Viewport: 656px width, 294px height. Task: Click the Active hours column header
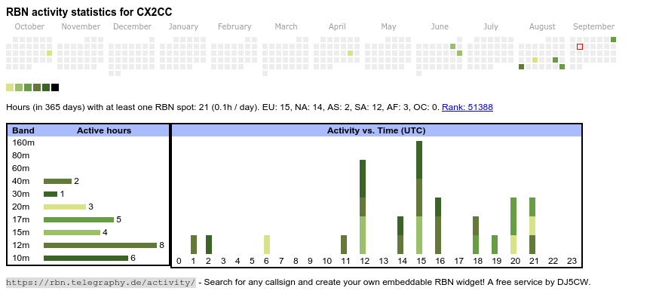tap(104, 130)
